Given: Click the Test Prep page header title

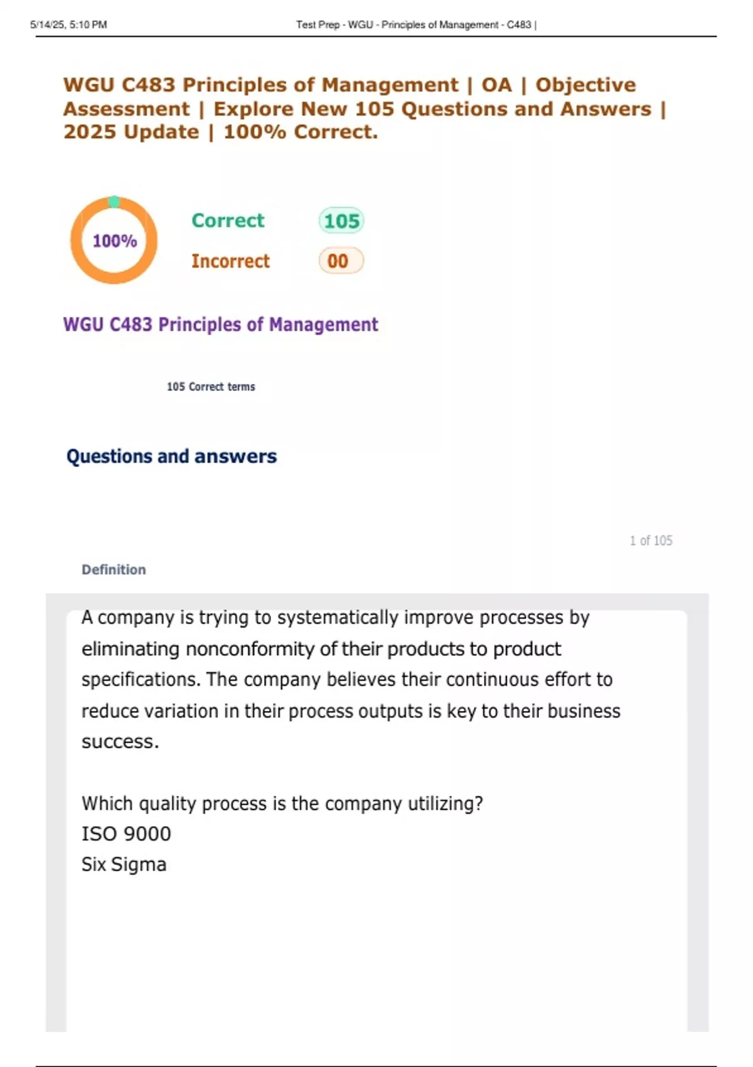Looking at the screenshot, I should [416, 24].
